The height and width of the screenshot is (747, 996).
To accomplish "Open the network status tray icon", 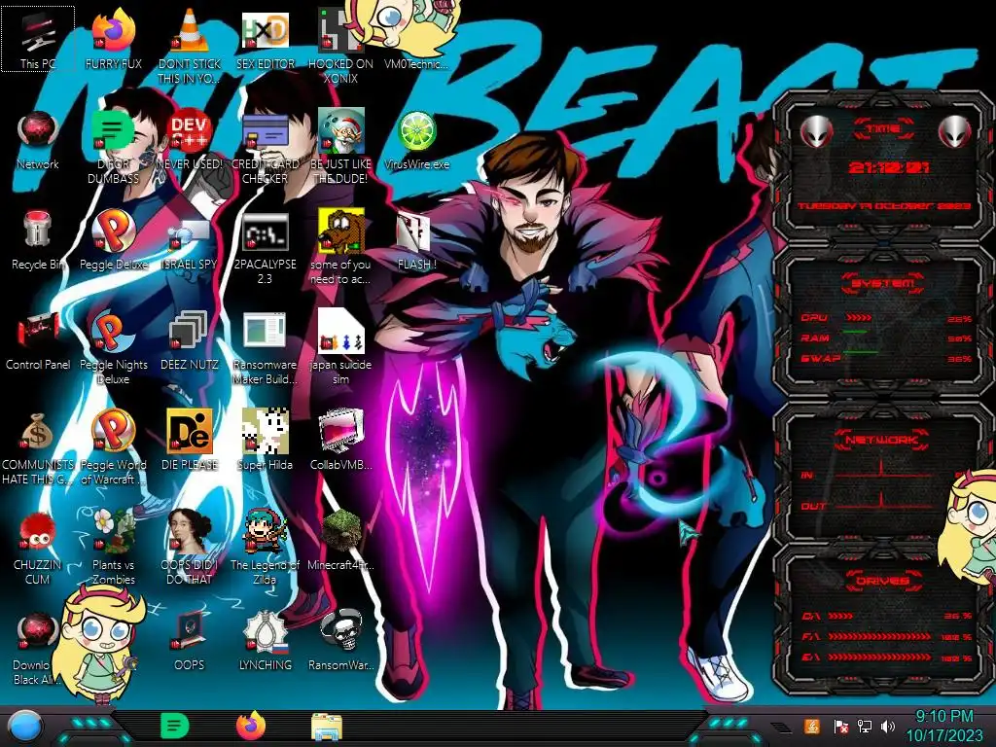I will point(864,726).
